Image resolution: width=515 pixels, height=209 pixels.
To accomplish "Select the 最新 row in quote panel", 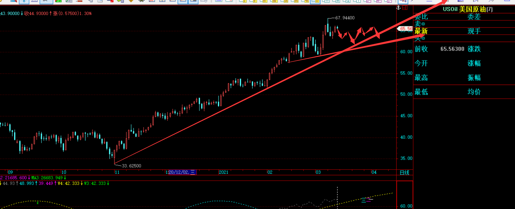I will click(x=421, y=31).
